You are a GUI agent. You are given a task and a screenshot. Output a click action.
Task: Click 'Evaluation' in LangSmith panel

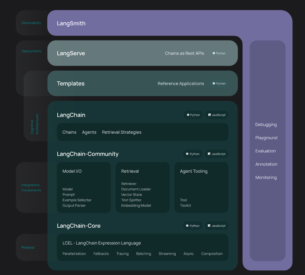(x=265, y=151)
